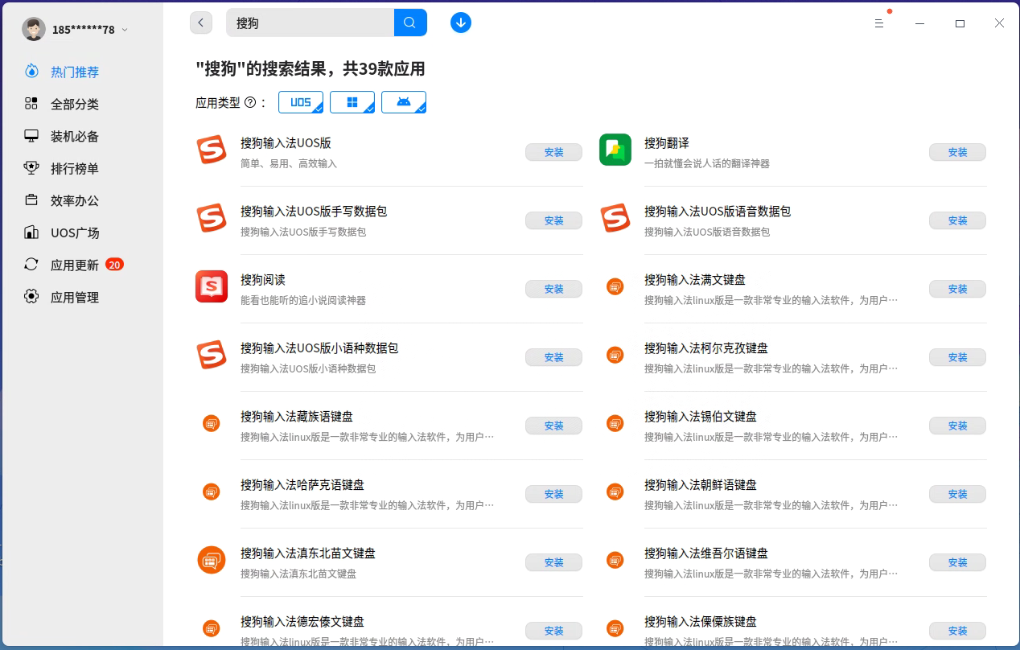The width and height of the screenshot is (1020, 650).
Task: Open the 搜狗输入法满文键盘 title text
Action: click(695, 280)
